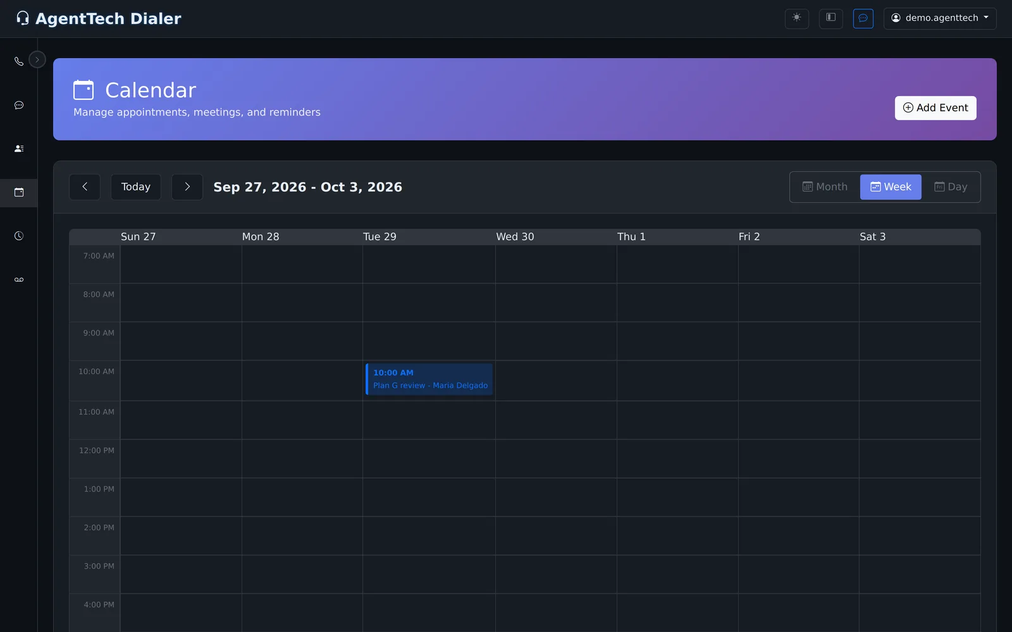The height and width of the screenshot is (632, 1012).
Task: Open the contacts icon in the sidebar
Action: coord(19,149)
